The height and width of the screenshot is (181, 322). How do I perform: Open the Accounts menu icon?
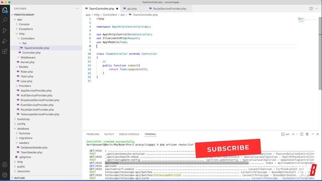point(5,164)
